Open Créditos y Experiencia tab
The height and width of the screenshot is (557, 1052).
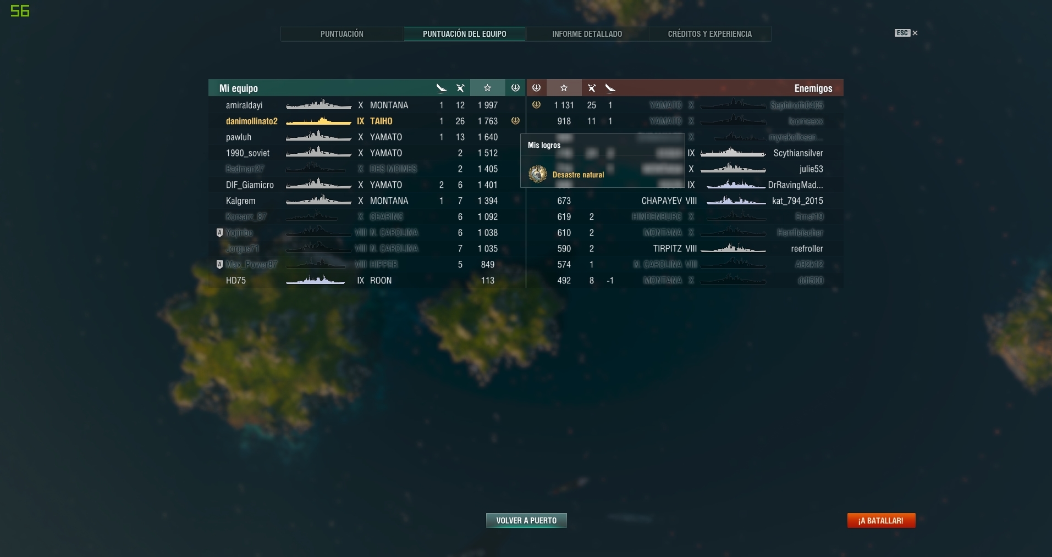pos(710,34)
